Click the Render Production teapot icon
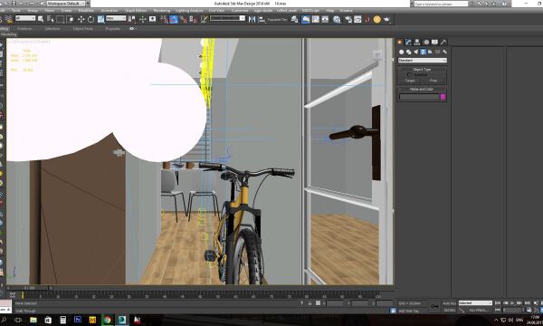Image resolution: width=543 pixels, height=326 pixels. [386, 19]
